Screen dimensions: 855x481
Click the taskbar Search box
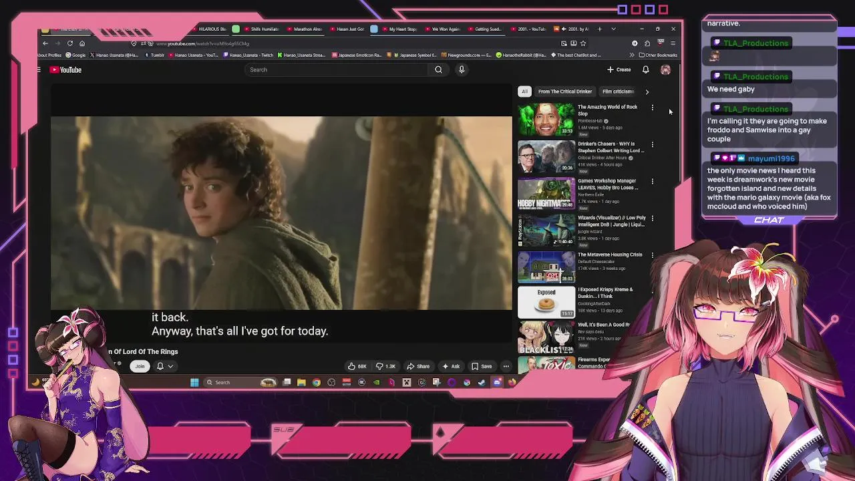pos(240,382)
